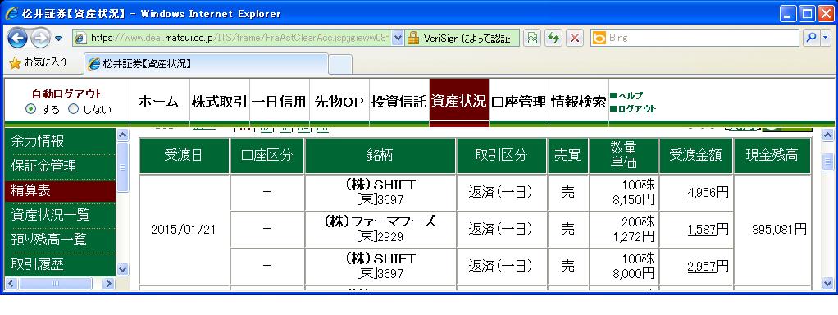The height and width of the screenshot is (315, 838).
Task: Click the VeriSign security lock icon
Action: [x=413, y=38]
